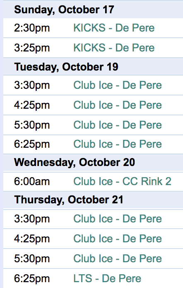
Task: Open the 2:30pm KICKS - De Pere event on Sunday
Action: tap(114, 28)
